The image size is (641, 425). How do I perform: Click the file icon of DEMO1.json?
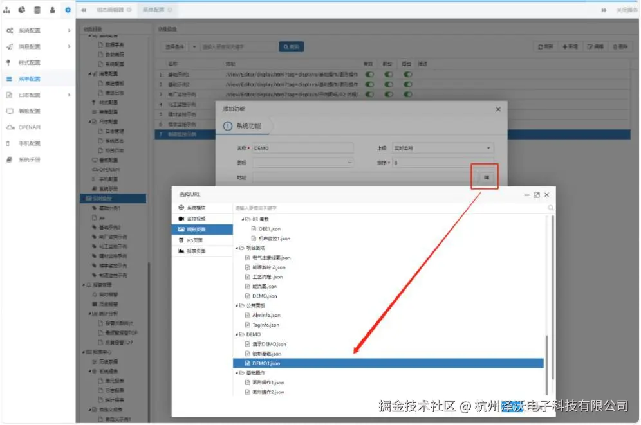247,363
